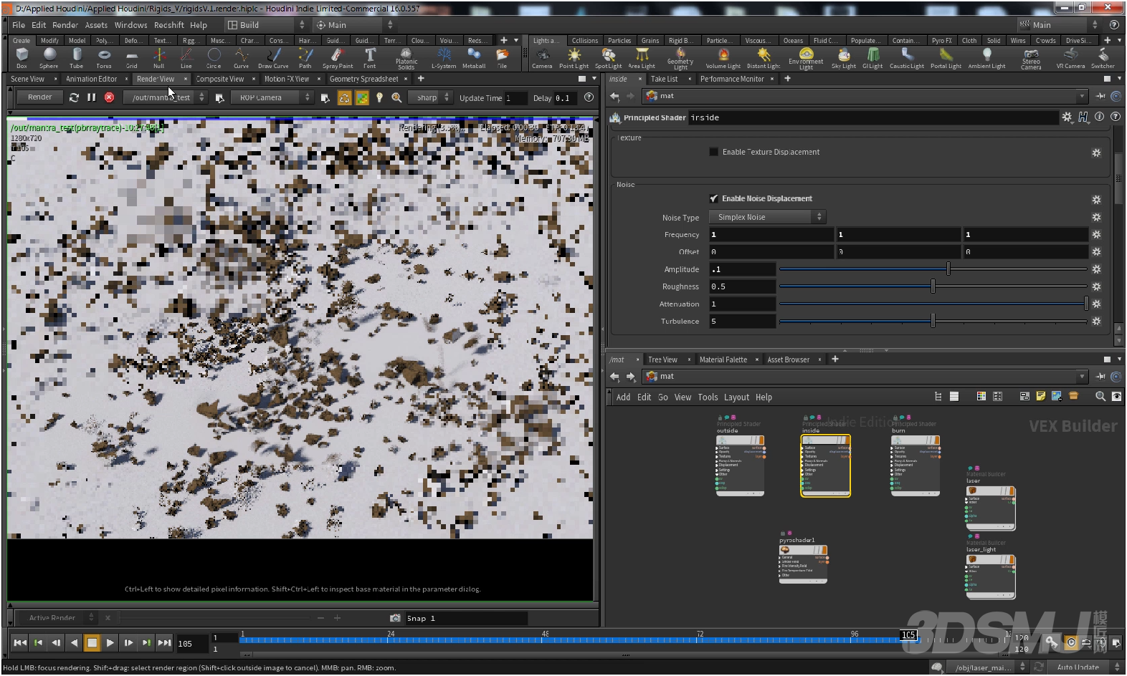Select the Font shelf tool

[x=369, y=58]
